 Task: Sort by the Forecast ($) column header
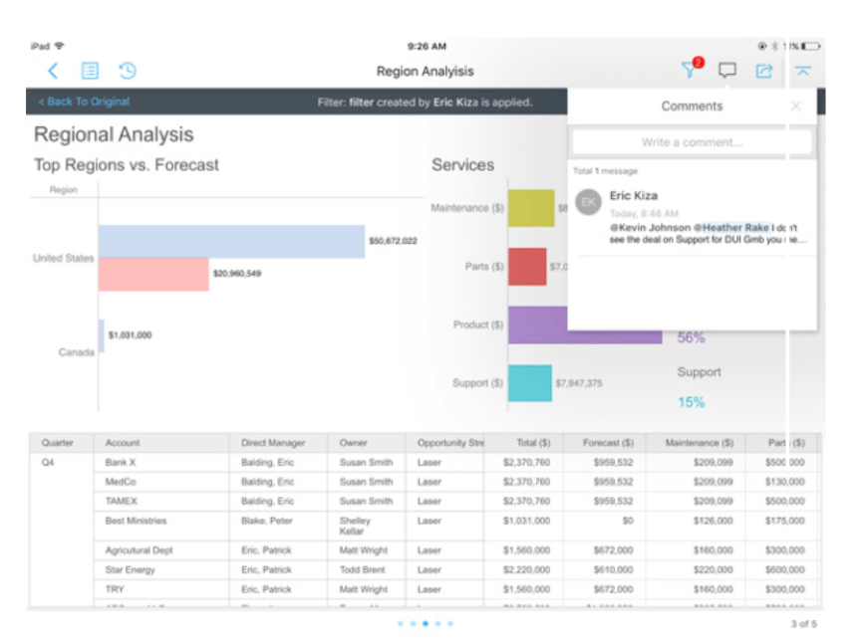(608, 443)
